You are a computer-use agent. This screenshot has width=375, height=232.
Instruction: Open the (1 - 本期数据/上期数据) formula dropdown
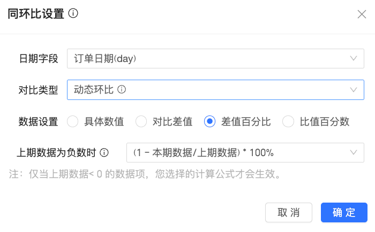click(245, 152)
